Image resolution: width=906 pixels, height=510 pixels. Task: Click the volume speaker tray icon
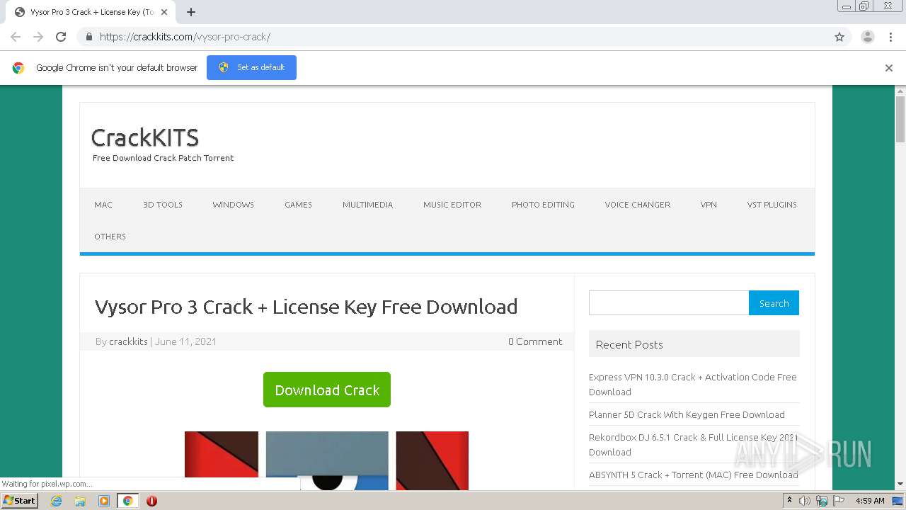[805, 501]
